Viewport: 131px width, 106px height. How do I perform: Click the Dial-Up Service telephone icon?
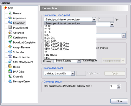tap(10, 56)
